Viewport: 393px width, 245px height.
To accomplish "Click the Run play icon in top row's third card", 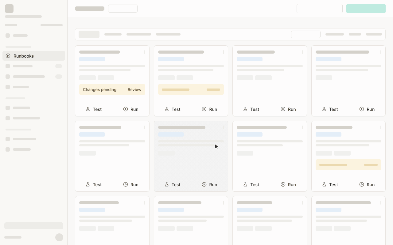I will (283, 109).
